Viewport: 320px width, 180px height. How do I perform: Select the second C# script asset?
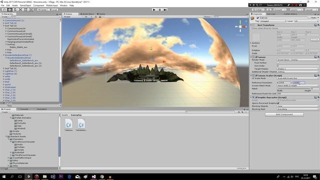(81, 125)
